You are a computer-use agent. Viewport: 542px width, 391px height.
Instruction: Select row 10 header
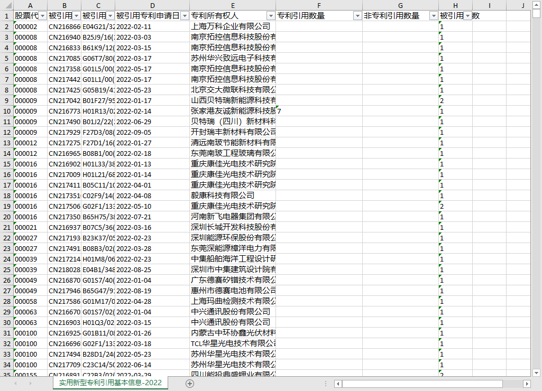[x=6, y=111]
